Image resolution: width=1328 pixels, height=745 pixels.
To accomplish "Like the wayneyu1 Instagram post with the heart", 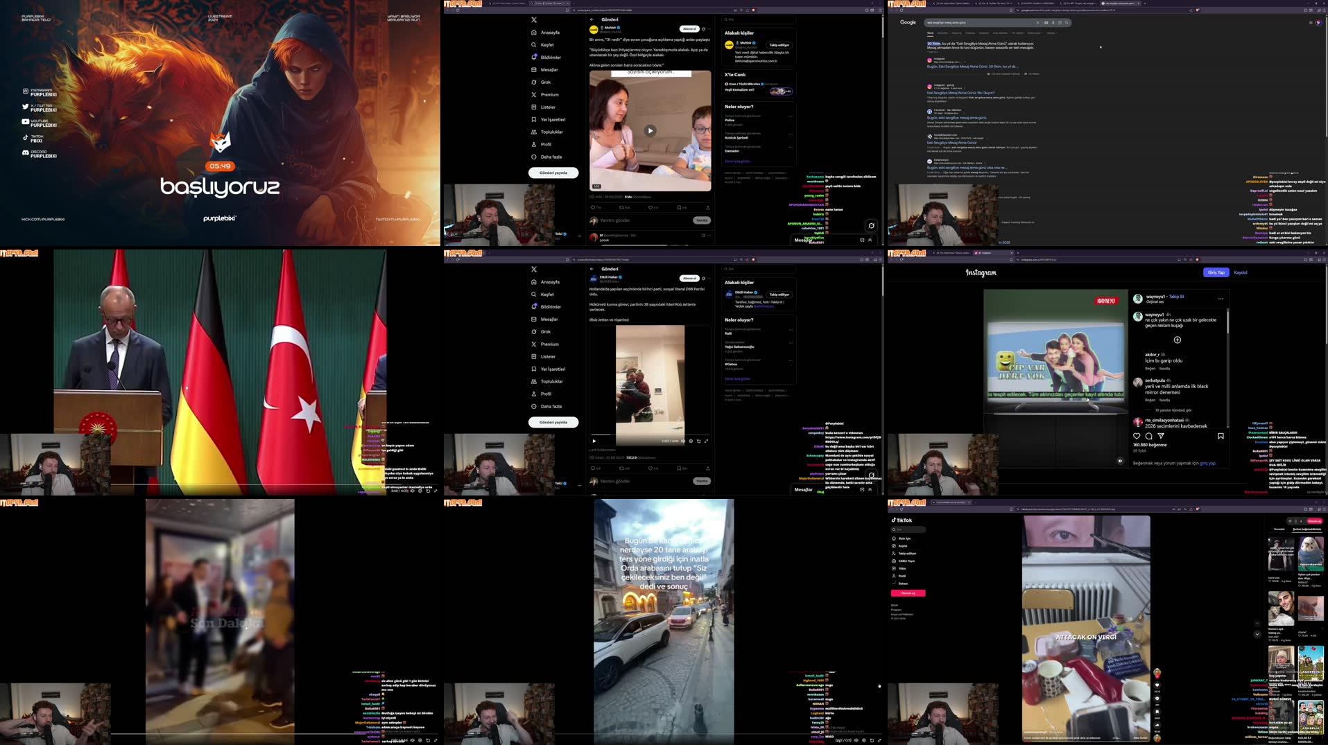I will [x=1137, y=436].
